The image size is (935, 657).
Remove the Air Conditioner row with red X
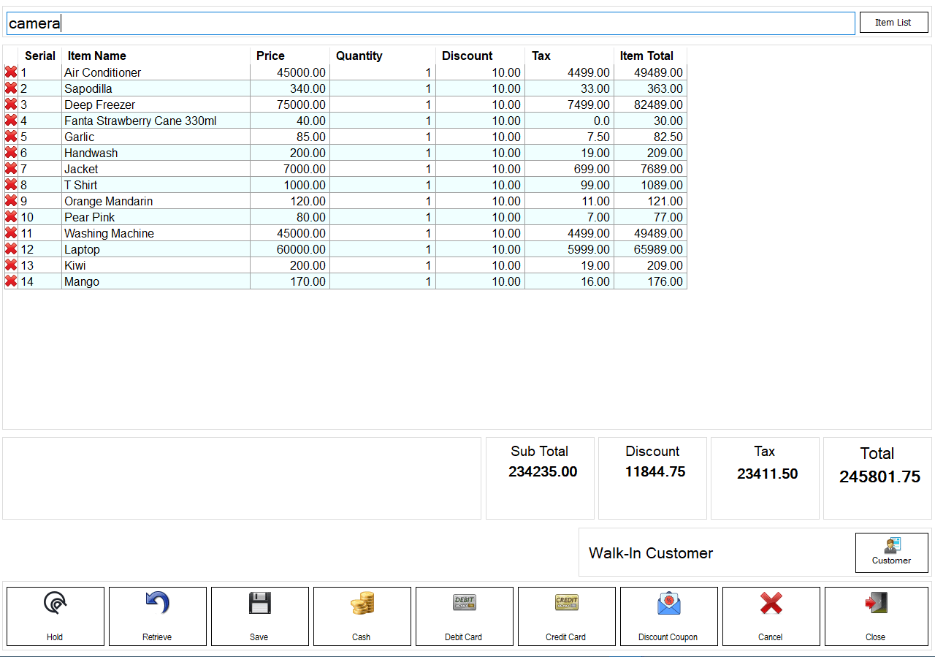click(11, 72)
